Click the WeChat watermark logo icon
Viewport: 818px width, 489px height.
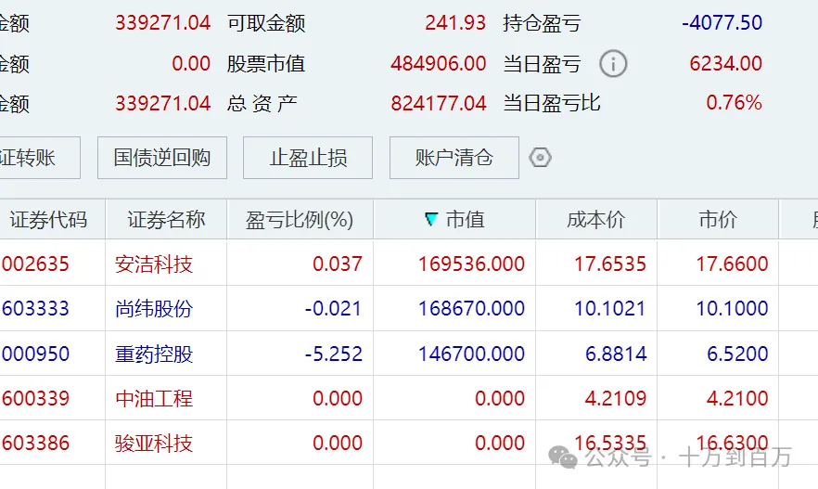click(564, 457)
